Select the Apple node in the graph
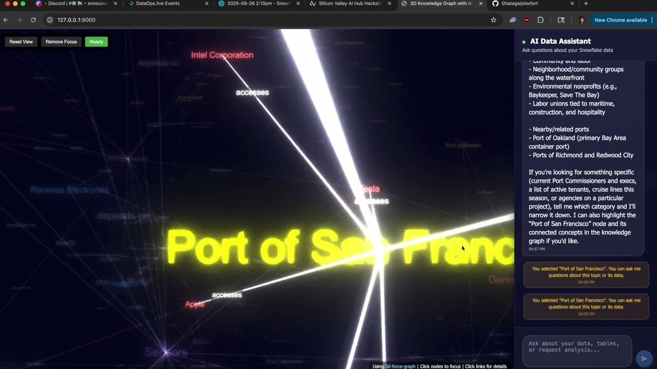This screenshot has width=657, height=369. coord(195,304)
